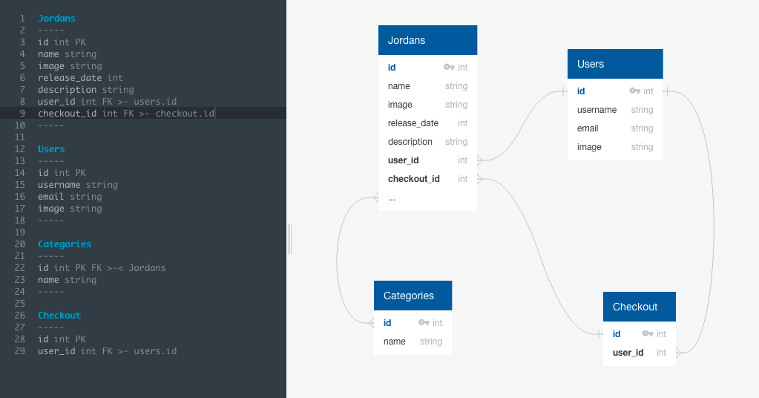The width and height of the screenshot is (759, 398).
Task: Click the splitter handle between editor and diagram
Action: tap(289, 239)
